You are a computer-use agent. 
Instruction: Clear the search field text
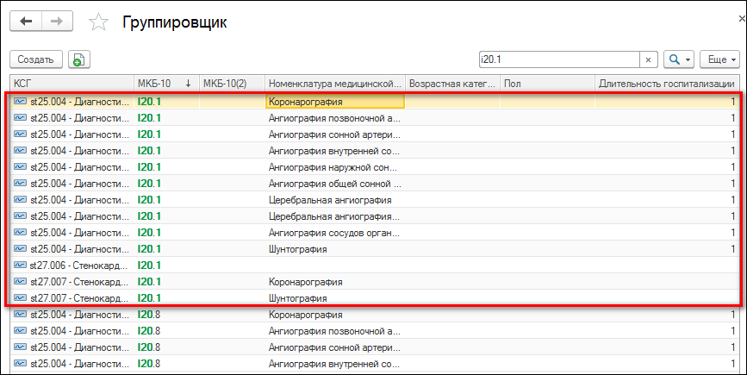pyautogui.click(x=648, y=59)
